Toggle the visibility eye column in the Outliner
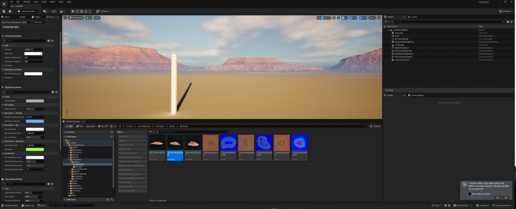Image resolution: width=516 pixels, height=209 pixels. pos(384,26)
